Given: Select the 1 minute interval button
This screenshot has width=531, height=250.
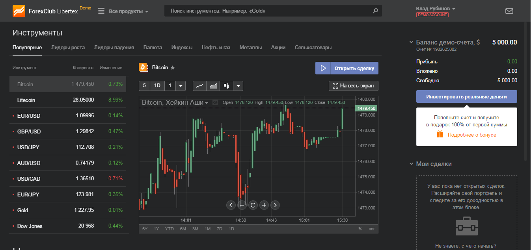Looking at the screenshot, I should 170,85.
